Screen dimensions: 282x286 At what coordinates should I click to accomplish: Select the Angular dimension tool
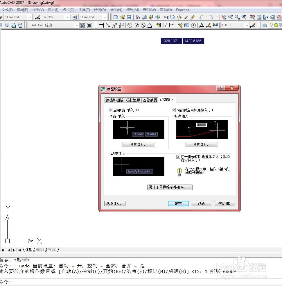coord(150,25)
